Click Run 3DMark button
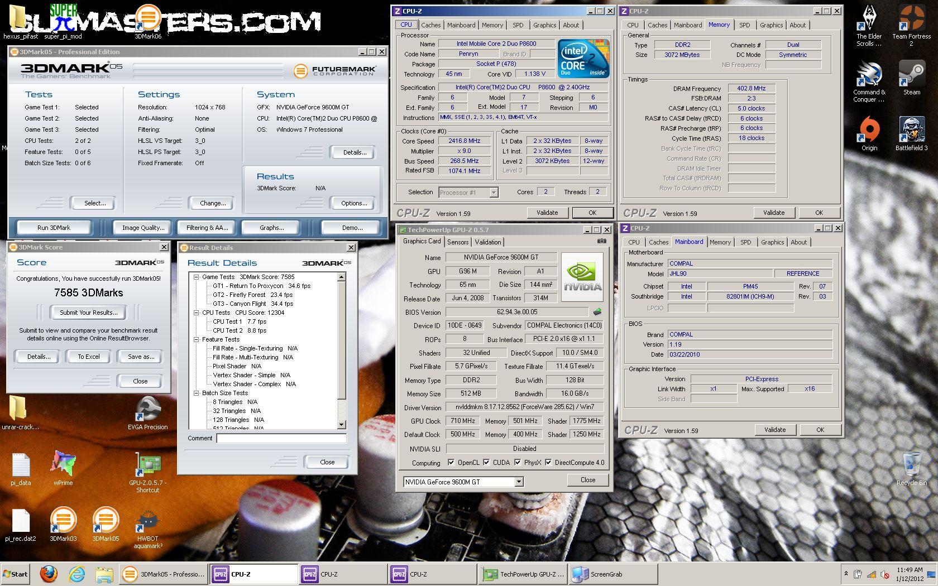 tap(54, 228)
